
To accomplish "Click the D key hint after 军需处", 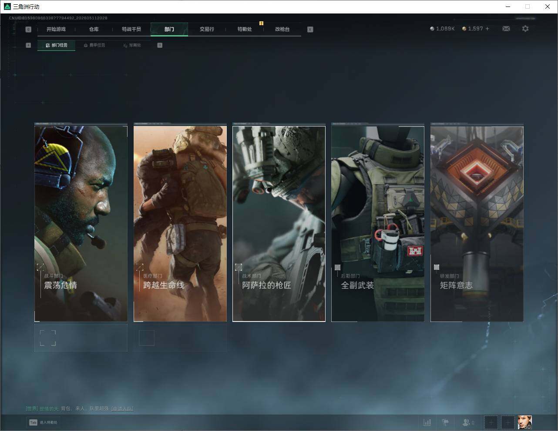I will [x=160, y=45].
